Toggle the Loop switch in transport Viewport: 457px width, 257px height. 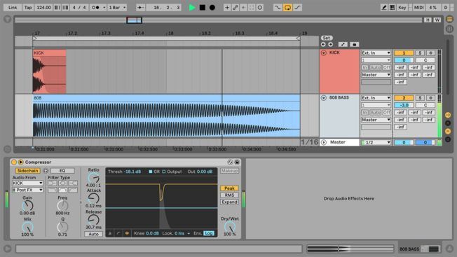tap(287, 8)
